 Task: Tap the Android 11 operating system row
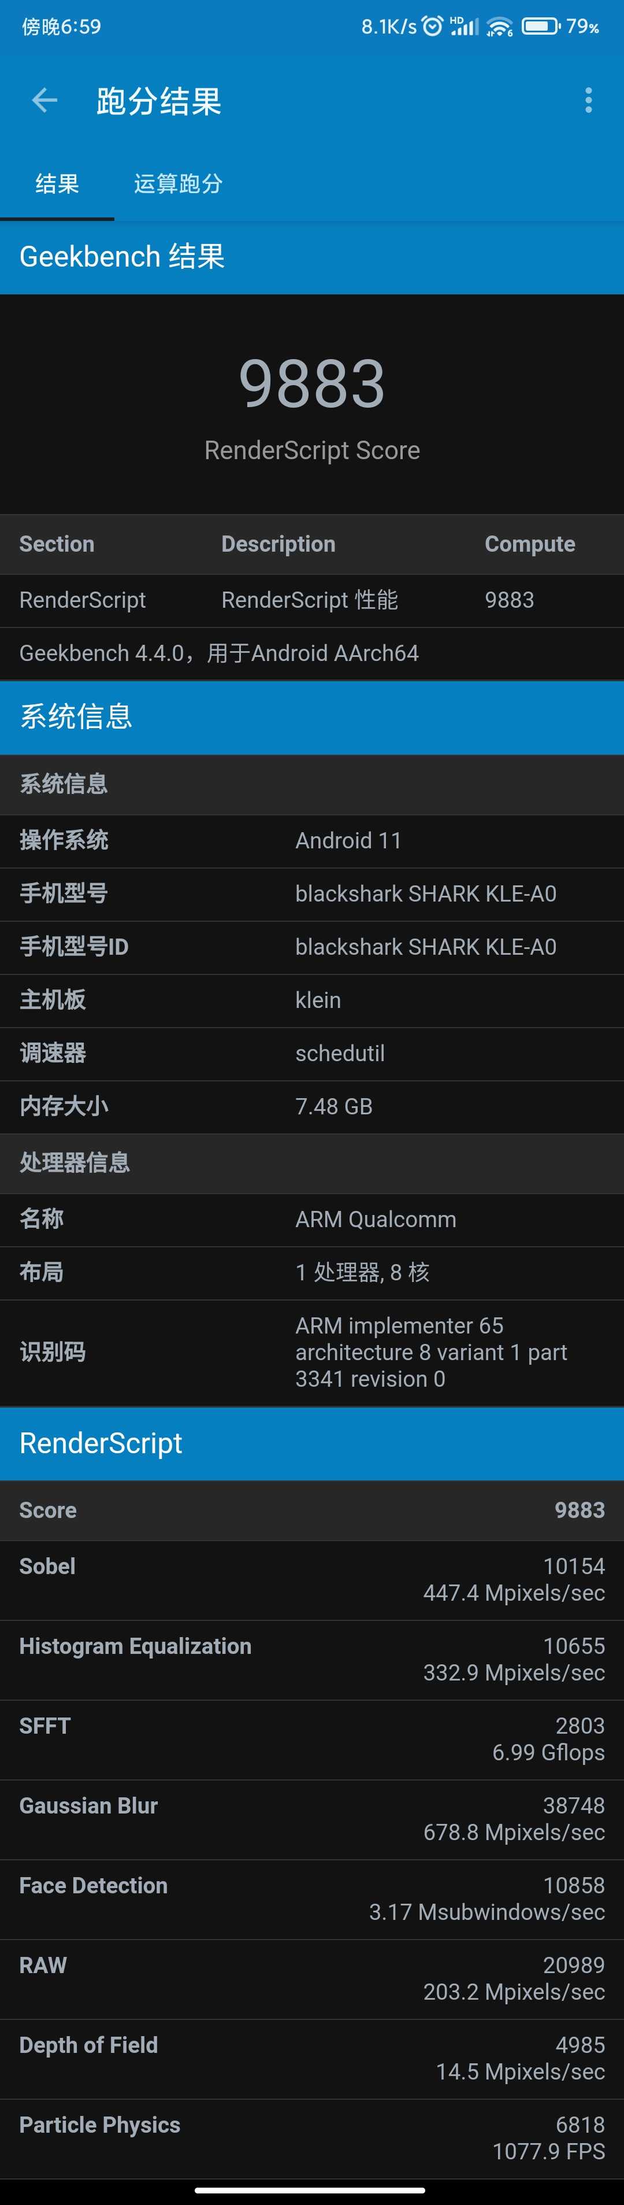(312, 841)
